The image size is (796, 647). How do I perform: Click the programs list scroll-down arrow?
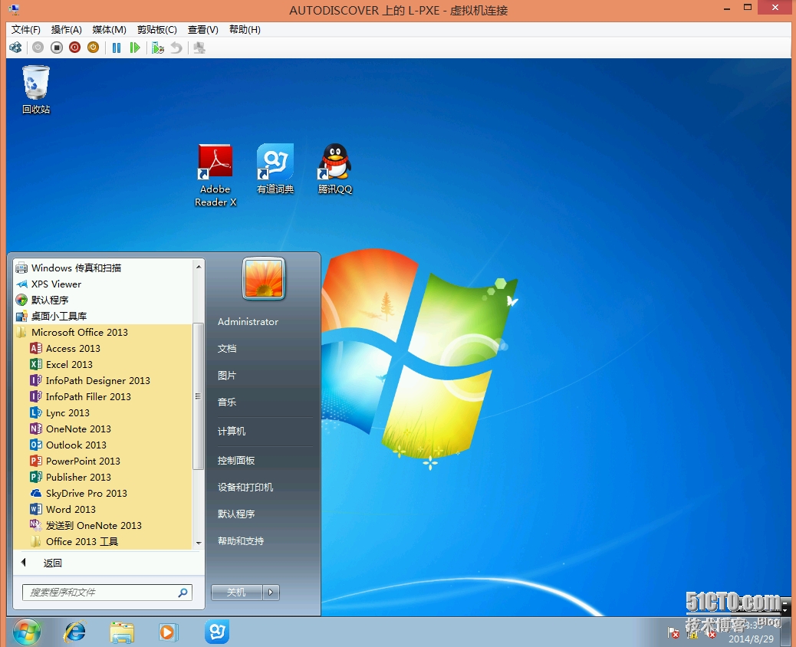click(199, 543)
